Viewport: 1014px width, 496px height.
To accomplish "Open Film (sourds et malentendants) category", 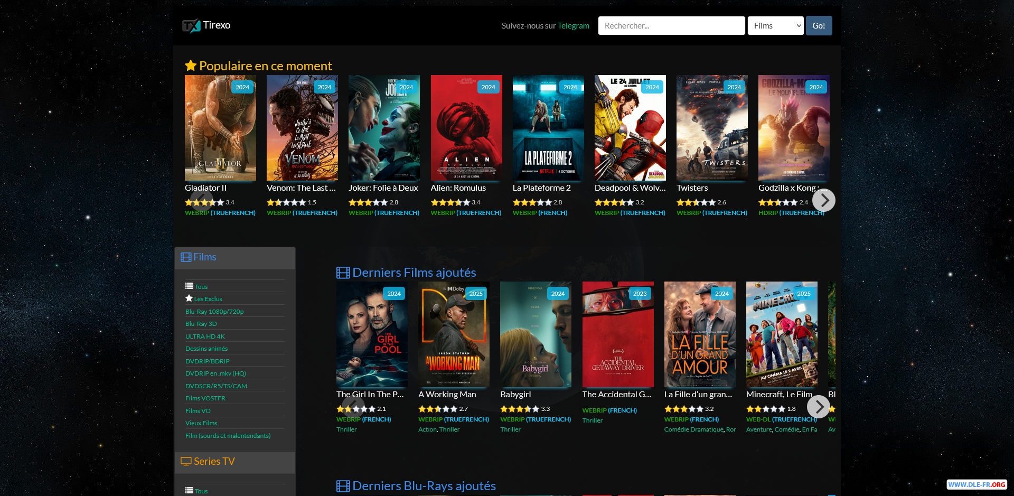I will point(228,436).
